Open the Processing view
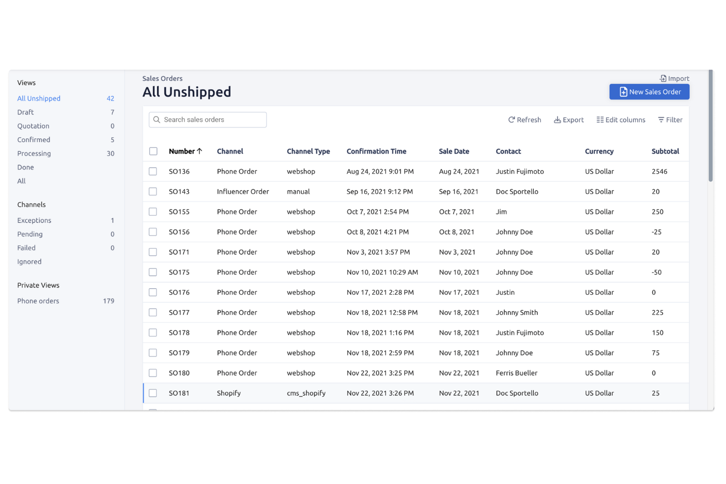Image resolution: width=726 pixels, height=484 pixels. (x=34, y=153)
